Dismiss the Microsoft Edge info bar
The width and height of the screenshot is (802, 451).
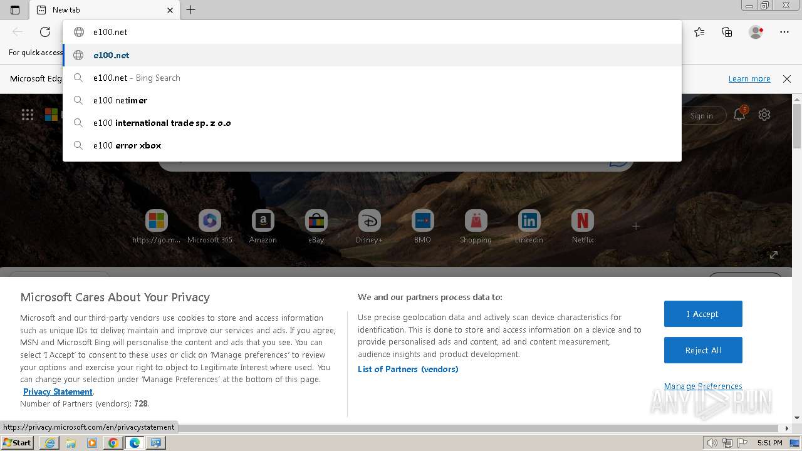[787, 78]
